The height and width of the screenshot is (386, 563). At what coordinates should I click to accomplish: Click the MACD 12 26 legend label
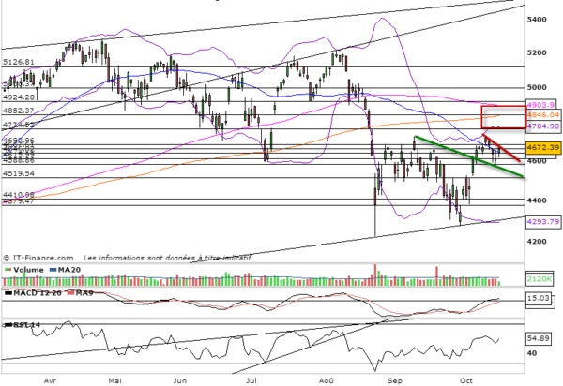tap(37, 293)
